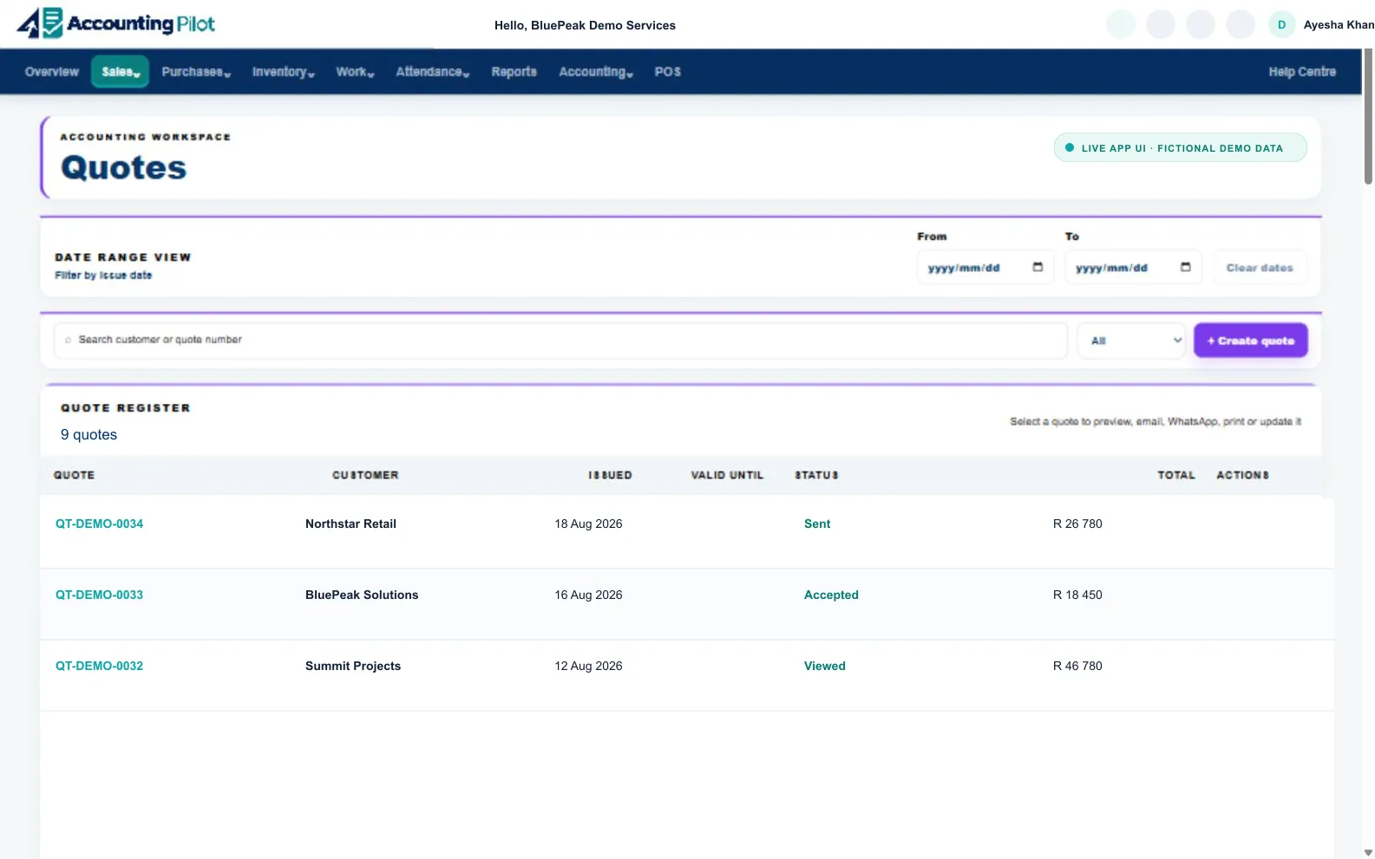Click the user avatar with letter D
Screen dimensions: 1375x859
coord(1281,24)
